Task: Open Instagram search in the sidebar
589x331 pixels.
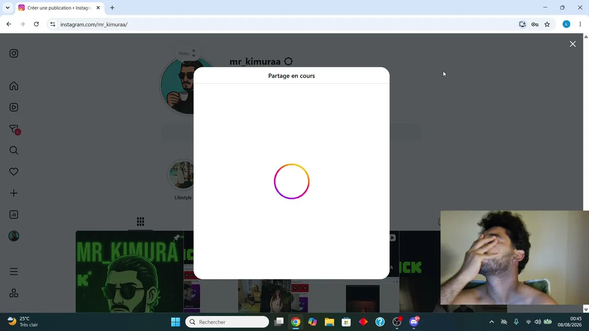Action: coord(14,150)
